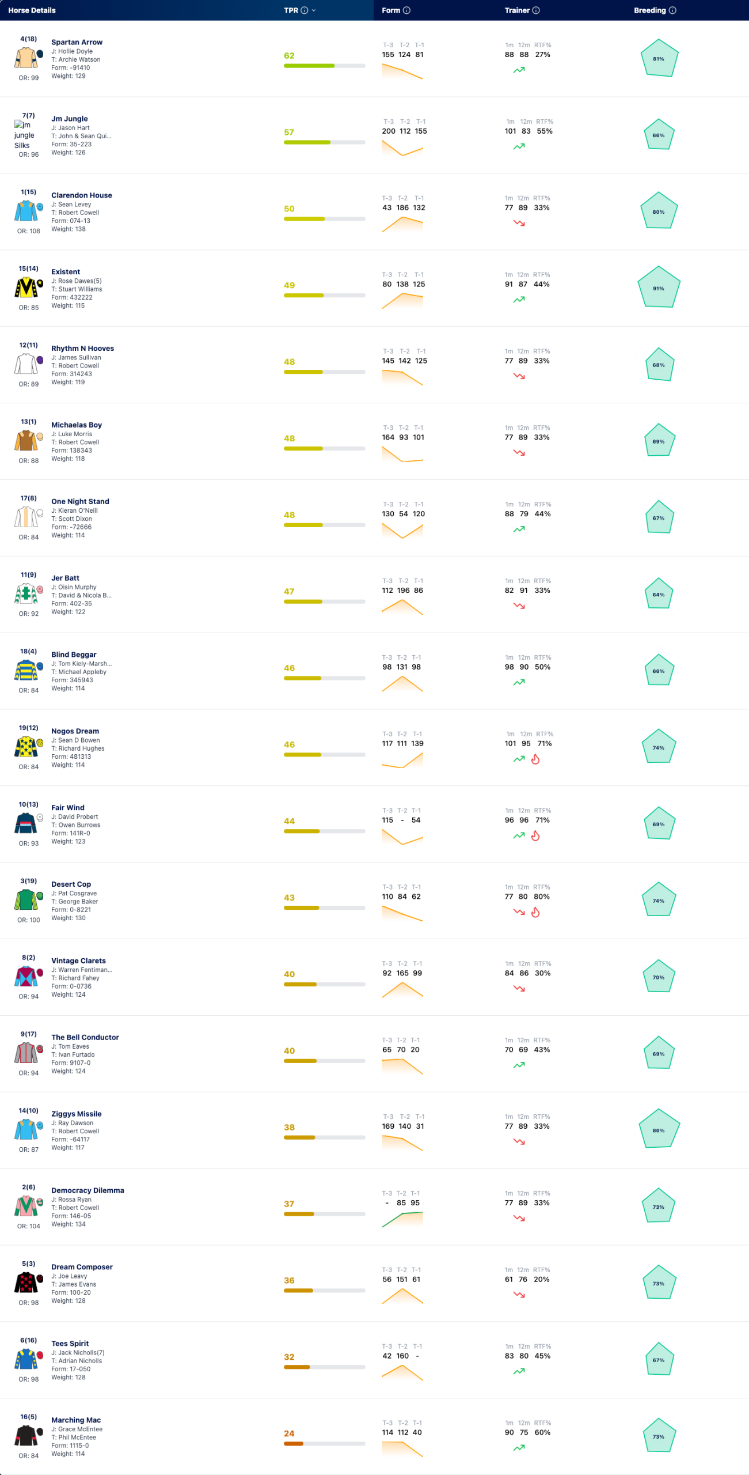The height and width of the screenshot is (1475, 749).
Task: Click Marching Mac's TPR 24 rating bar
Action: [325, 1444]
